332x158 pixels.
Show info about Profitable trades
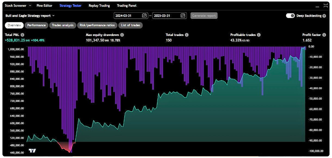click(x=259, y=35)
